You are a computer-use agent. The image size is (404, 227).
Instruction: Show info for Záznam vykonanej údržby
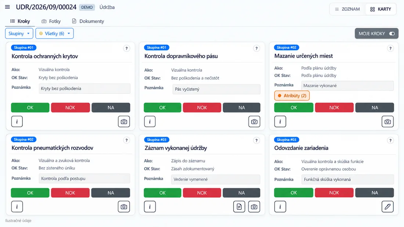tap(150, 207)
